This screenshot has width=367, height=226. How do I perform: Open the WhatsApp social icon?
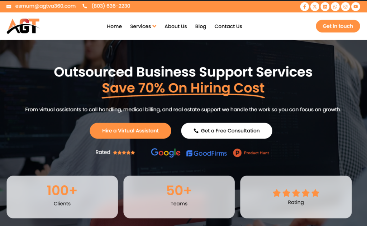(335, 6)
